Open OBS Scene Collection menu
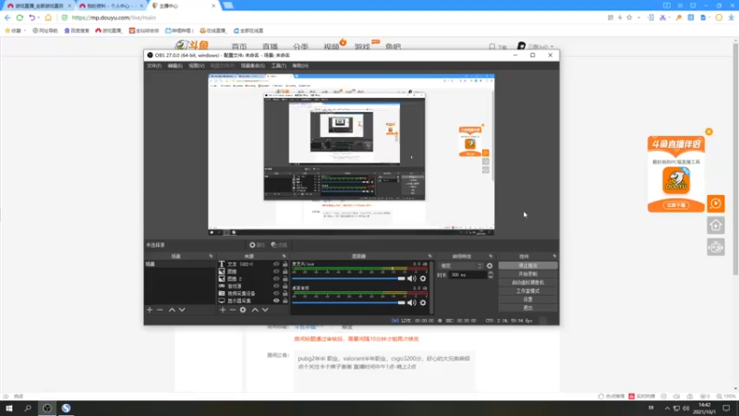The image size is (739, 416). click(x=252, y=66)
